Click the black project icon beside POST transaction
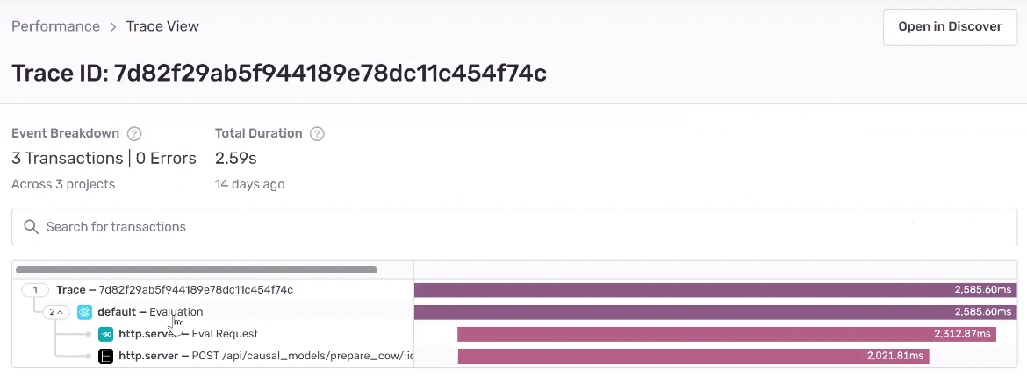This screenshot has height=376, width=1027. [x=106, y=356]
